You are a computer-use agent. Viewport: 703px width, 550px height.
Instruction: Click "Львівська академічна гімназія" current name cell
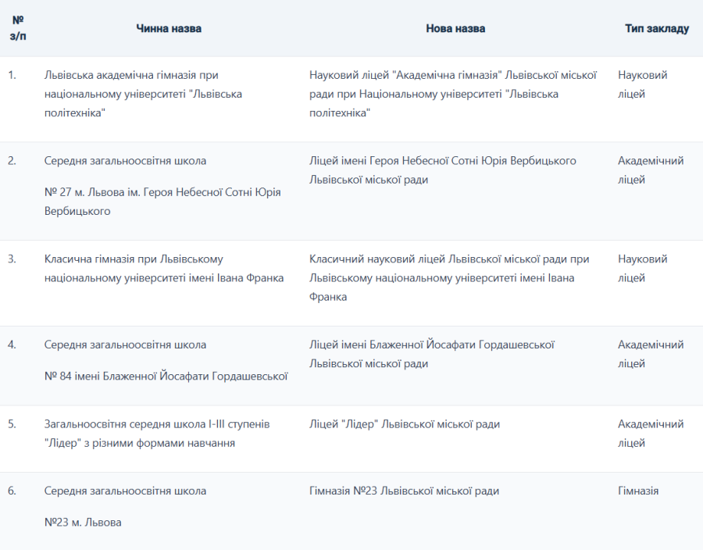pyautogui.click(x=143, y=94)
